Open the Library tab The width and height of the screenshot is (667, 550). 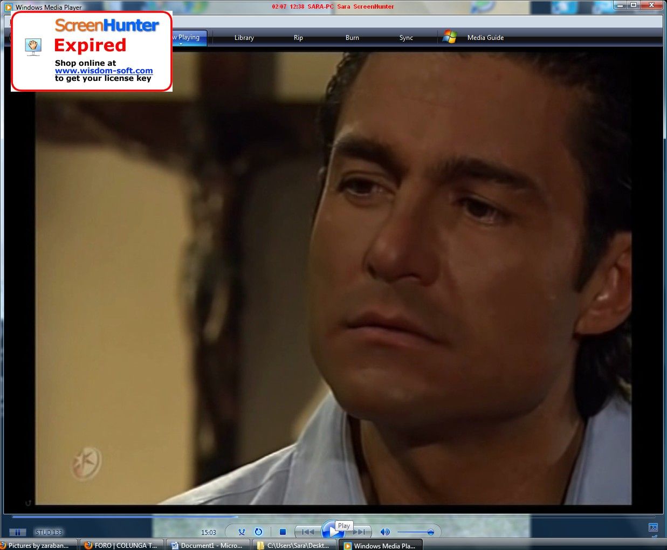pos(244,38)
